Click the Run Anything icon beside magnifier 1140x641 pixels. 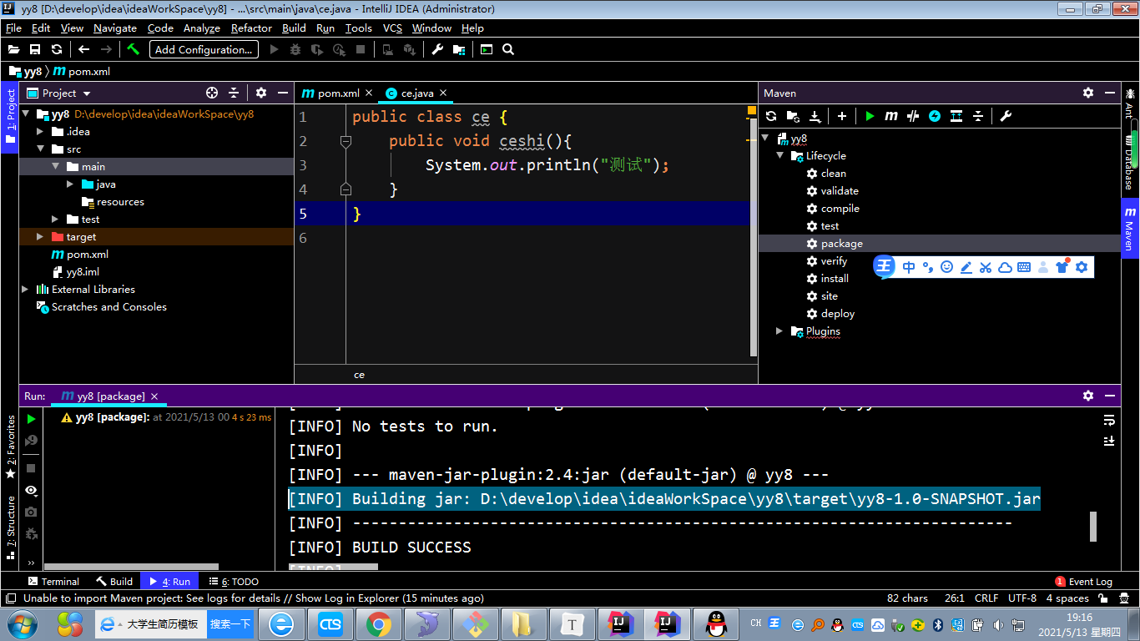click(487, 49)
